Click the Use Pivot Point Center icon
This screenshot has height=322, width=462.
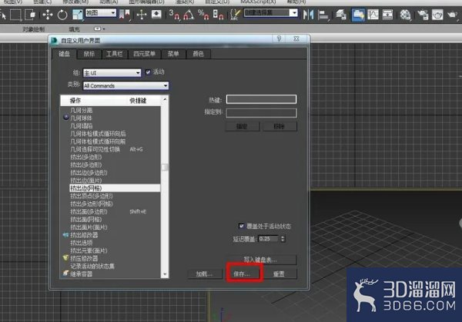point(125,14)
